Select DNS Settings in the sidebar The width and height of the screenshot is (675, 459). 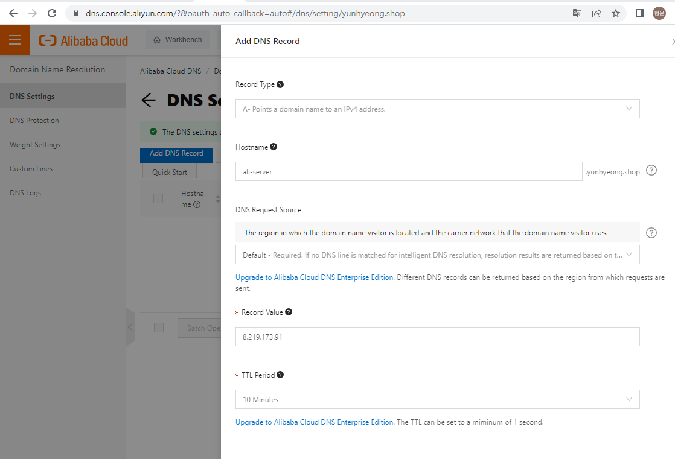pos(63,96)
